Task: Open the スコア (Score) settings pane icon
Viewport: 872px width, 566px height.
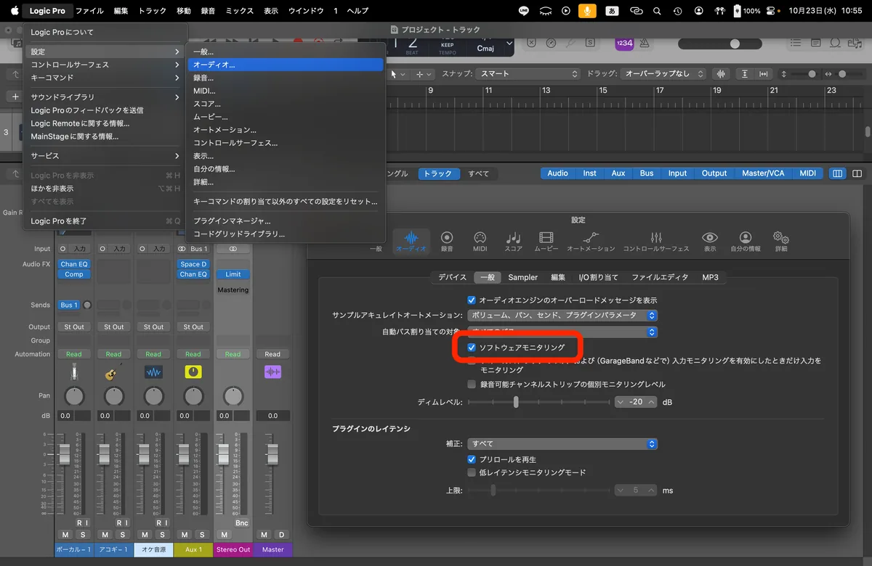Action: (x=513, y=242)
